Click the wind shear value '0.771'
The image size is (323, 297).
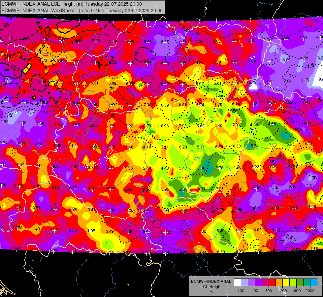pos(74,188)
